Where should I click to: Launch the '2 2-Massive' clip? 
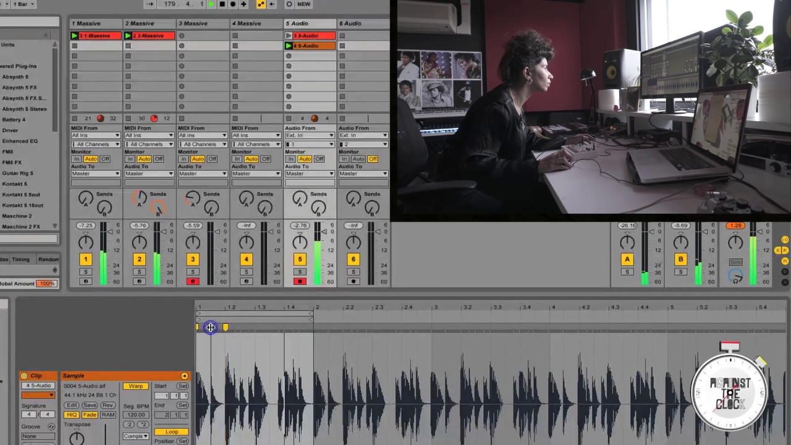pos(129,36)
